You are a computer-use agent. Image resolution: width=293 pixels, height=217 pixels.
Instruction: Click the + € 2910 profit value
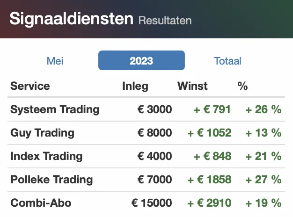click(209, 203)
